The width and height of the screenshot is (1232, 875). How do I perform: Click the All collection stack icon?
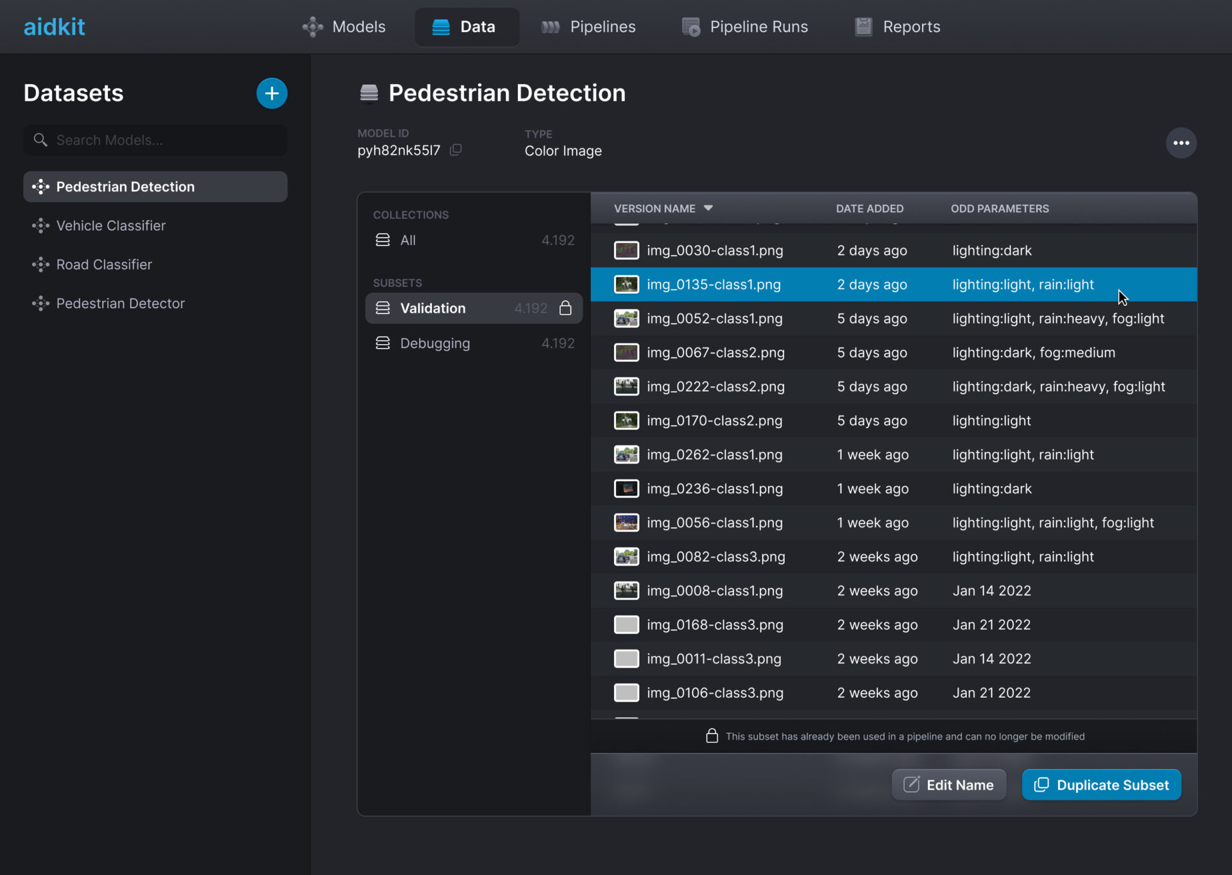pos(382,240)
